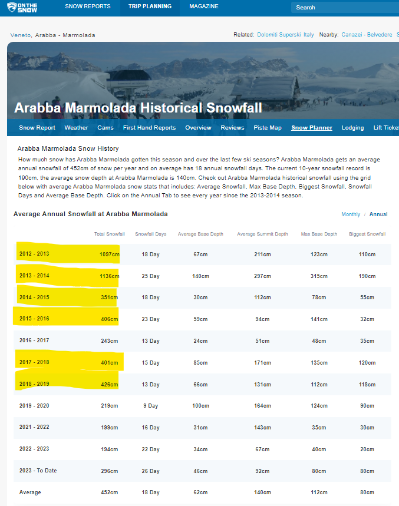
Task: Click the Snowfall Days column header
Action: coord(151,234)
